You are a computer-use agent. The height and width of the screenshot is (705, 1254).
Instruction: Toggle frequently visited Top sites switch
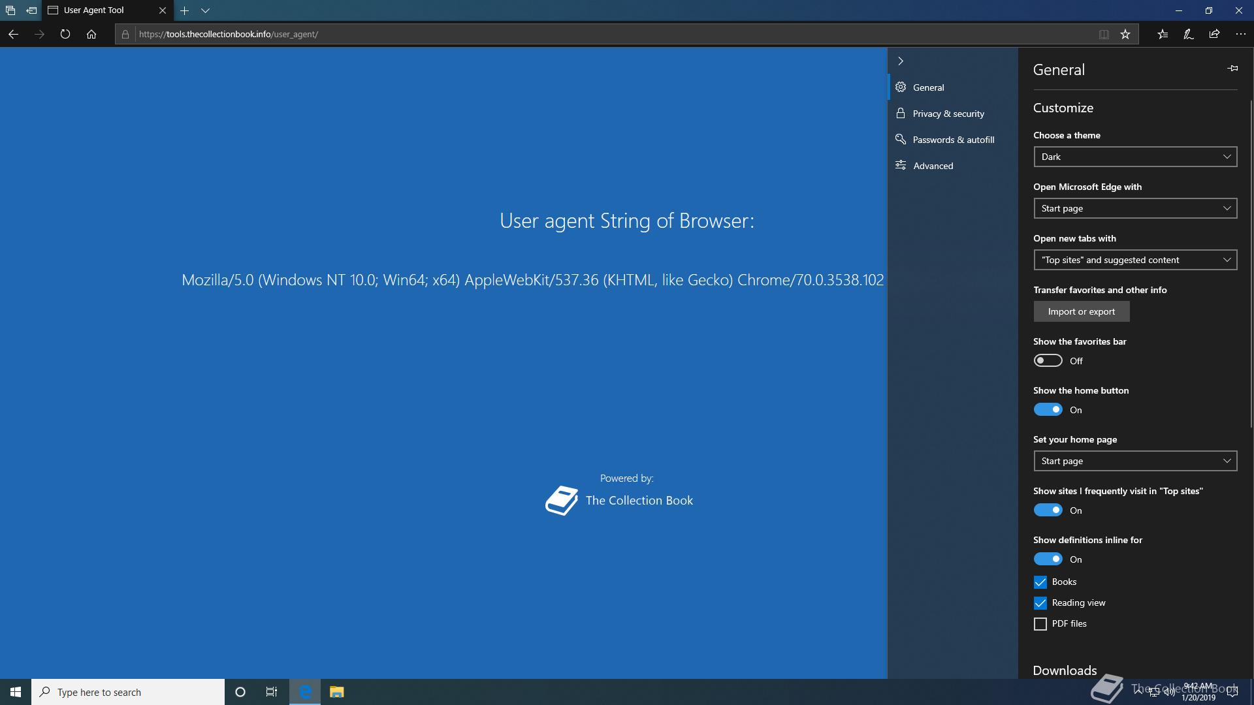(1048, 510)
